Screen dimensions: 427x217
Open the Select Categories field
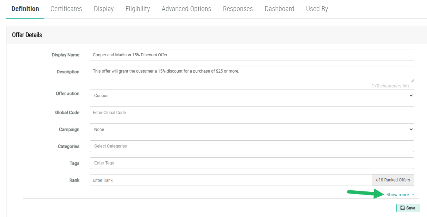click(x=251, y=146)
